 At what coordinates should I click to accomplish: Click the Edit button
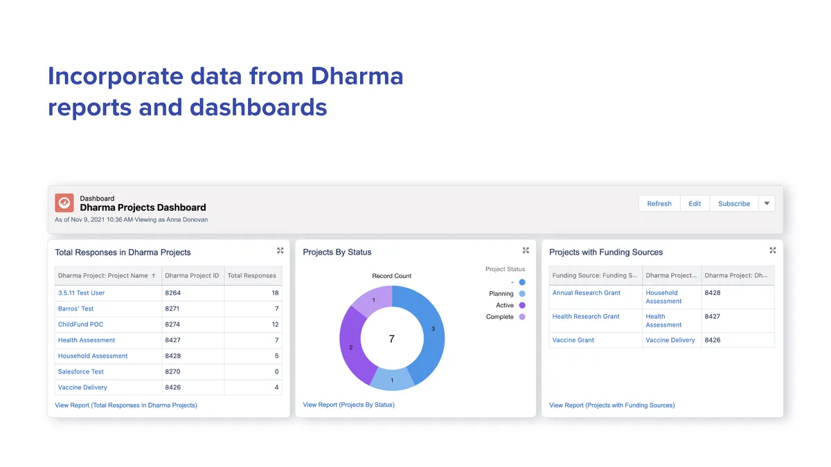point(695,203)
